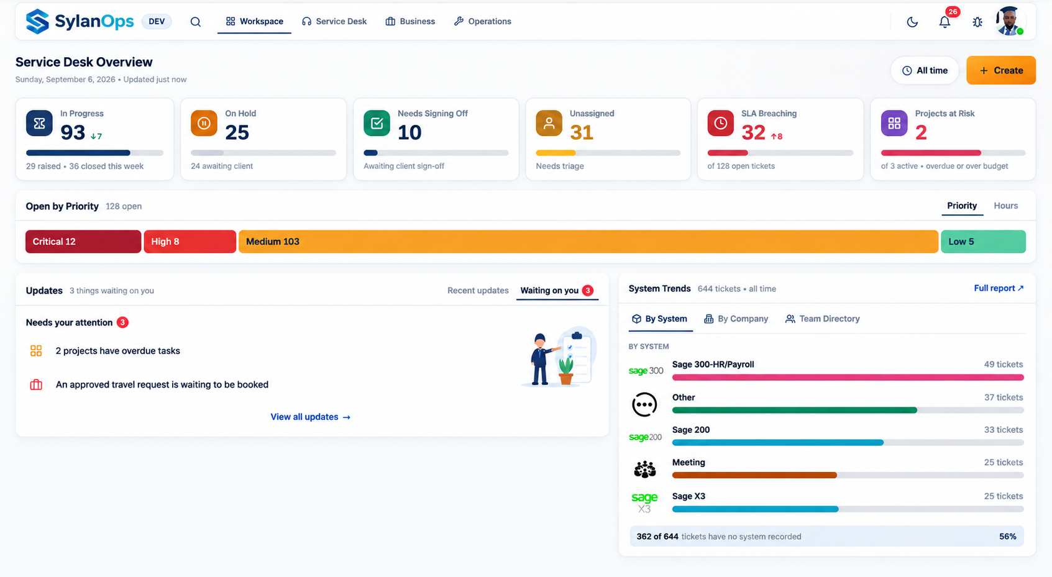Toggle dark mode moon icon
This screenshot has height=577, width=1052.
912,22
